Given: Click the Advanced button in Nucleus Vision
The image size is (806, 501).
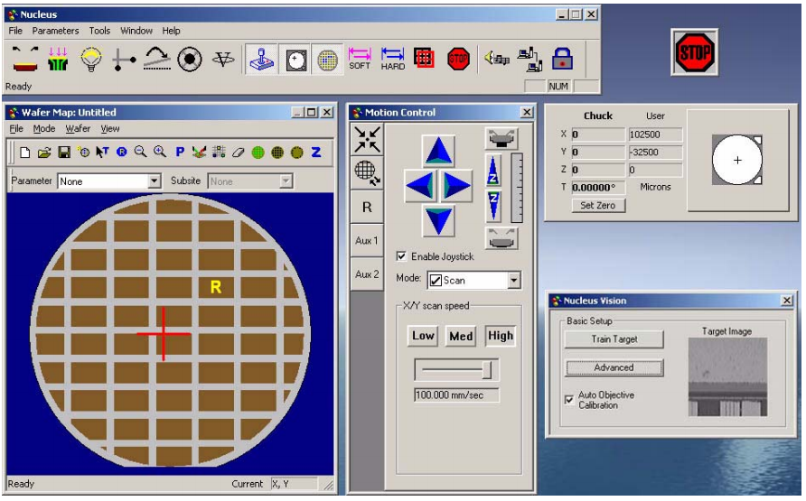Looking at the screenshot, I should click(614, 367).
